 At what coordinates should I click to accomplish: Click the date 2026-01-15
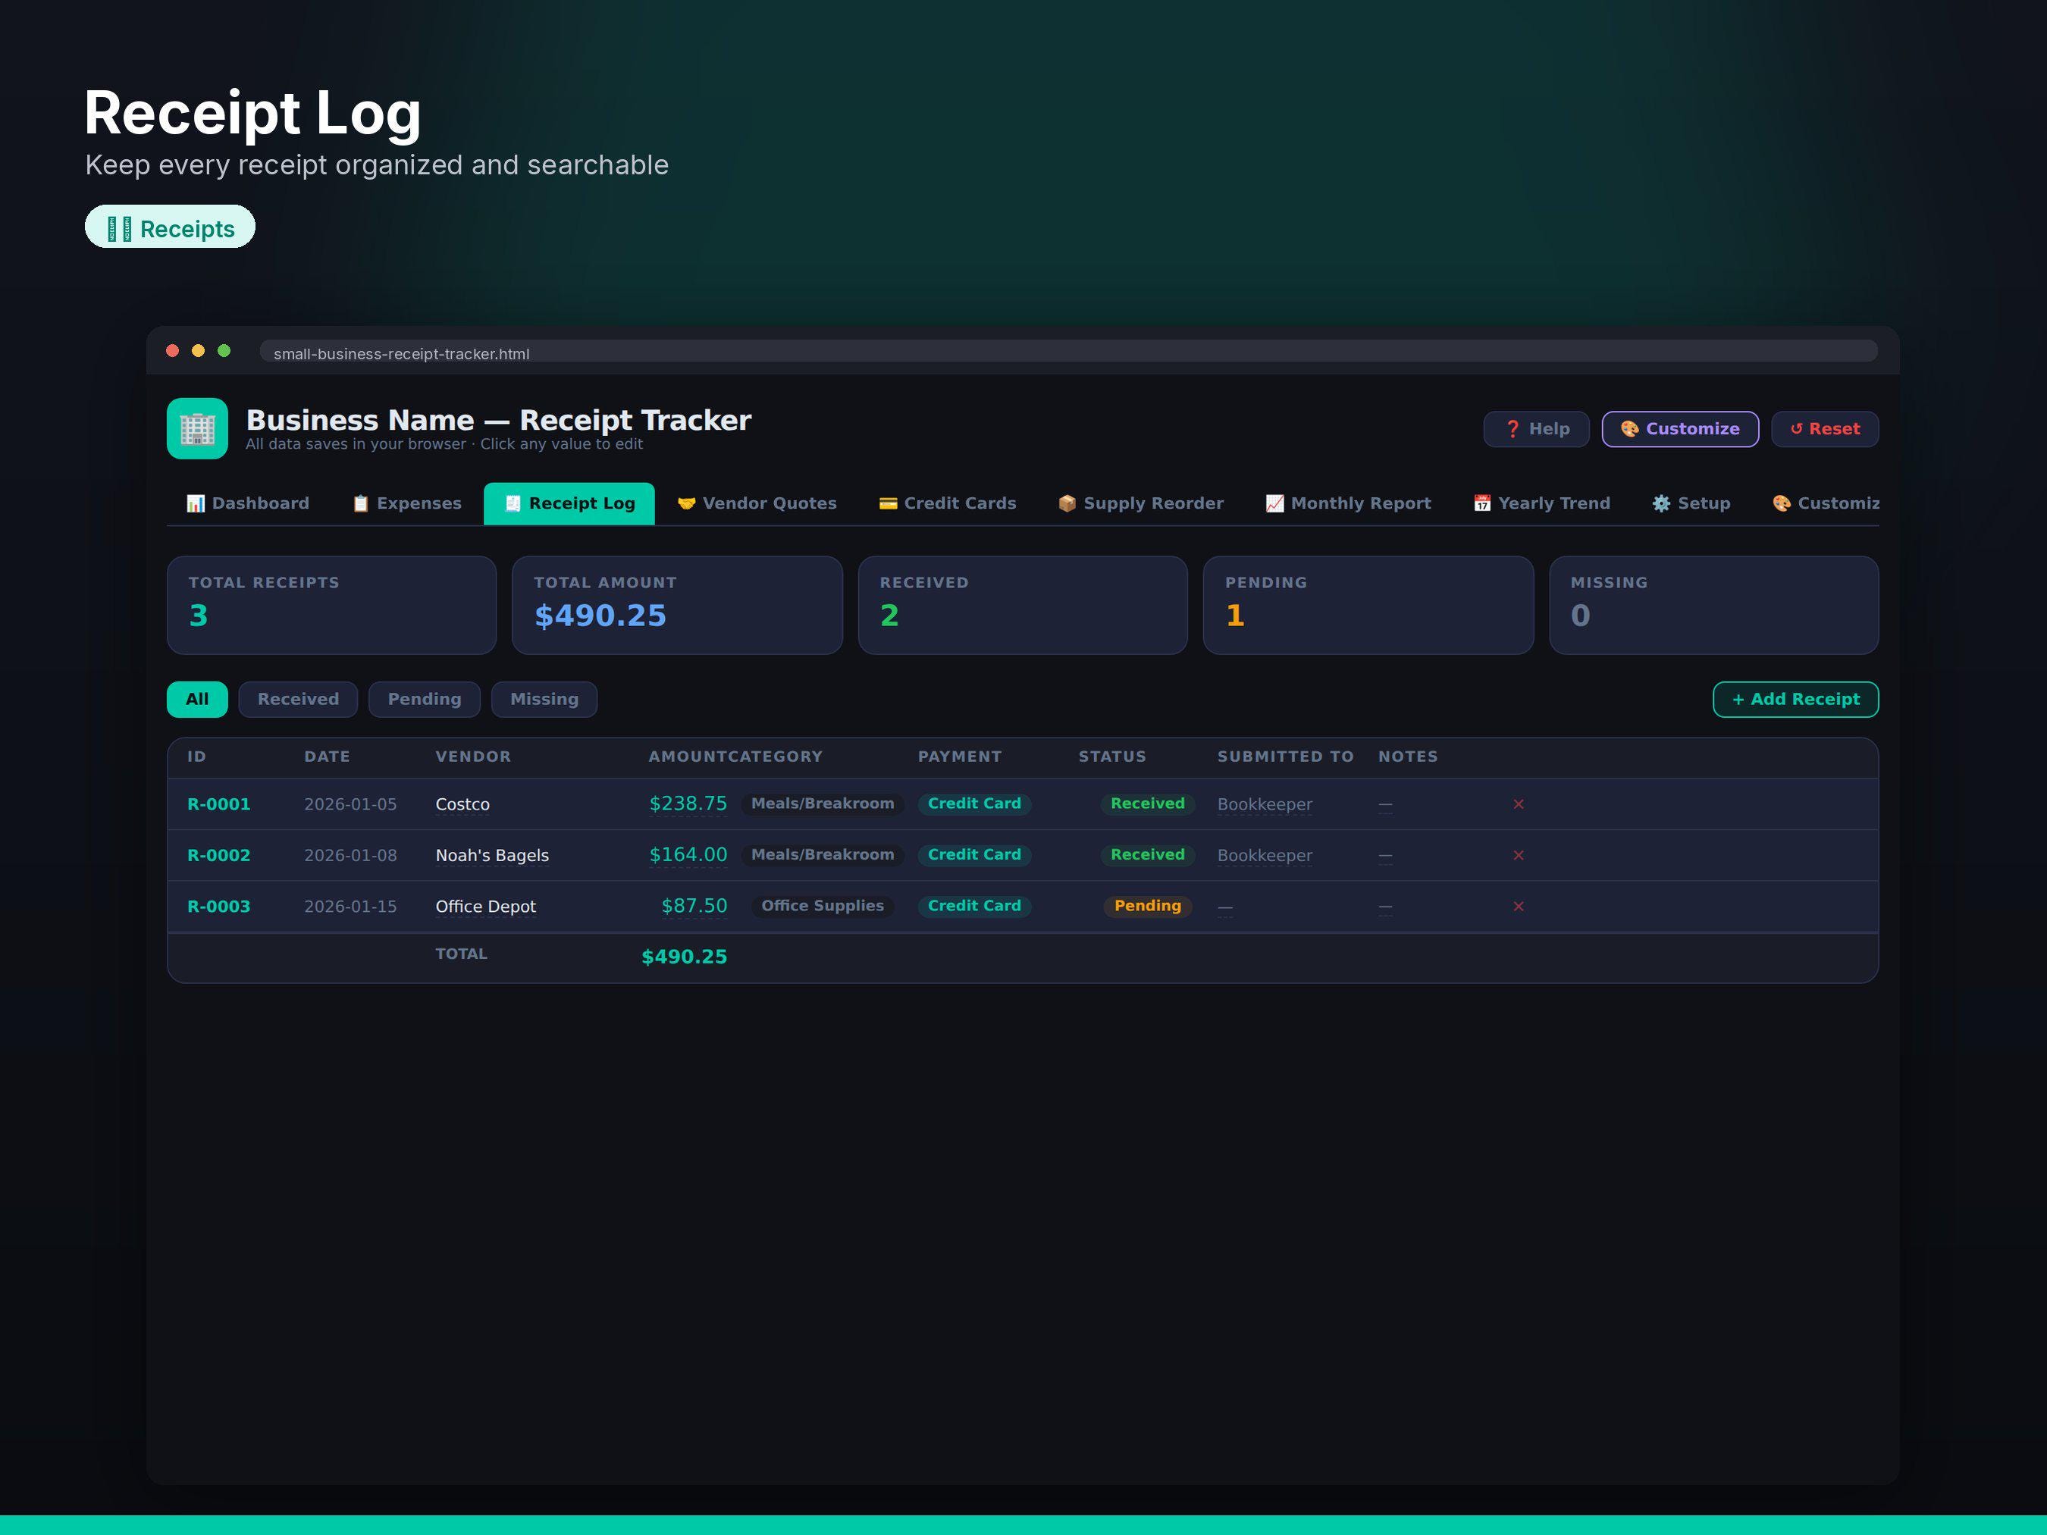click(x=351, y=907)
